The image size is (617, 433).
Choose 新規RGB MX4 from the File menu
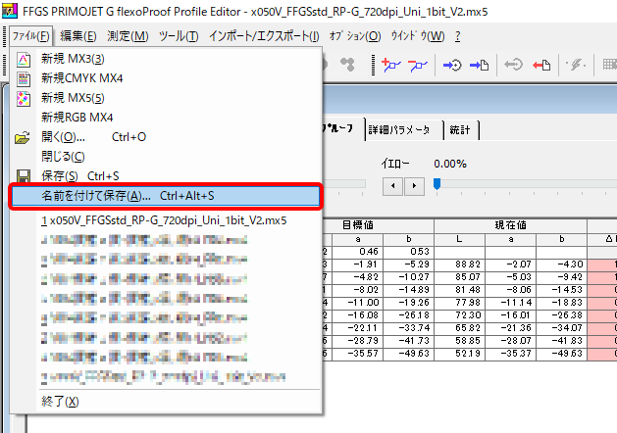[165, 118]
